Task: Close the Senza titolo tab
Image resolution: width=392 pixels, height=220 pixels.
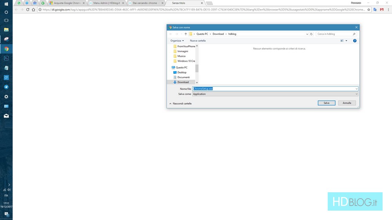Action: click(202, 3)
